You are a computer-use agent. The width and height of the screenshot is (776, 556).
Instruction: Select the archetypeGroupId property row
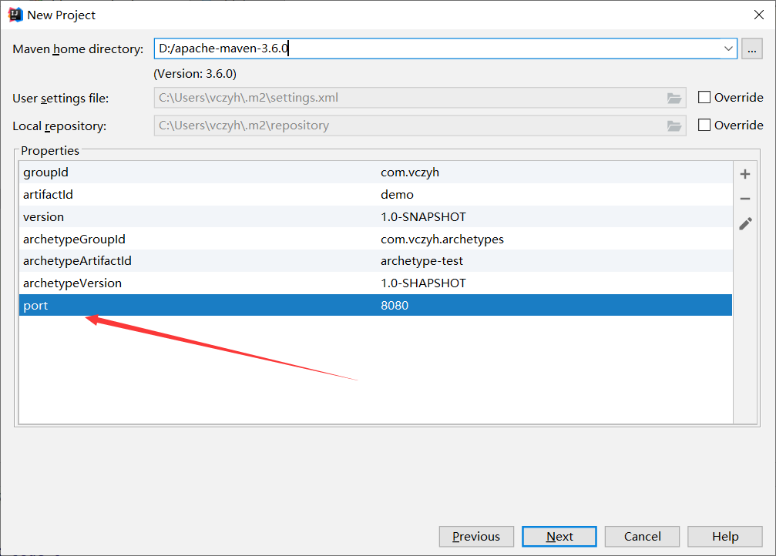(375, 239)
